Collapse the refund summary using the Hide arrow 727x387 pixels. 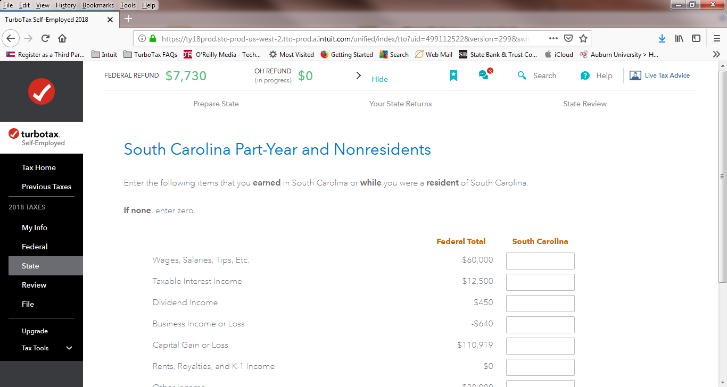(359, 75)
